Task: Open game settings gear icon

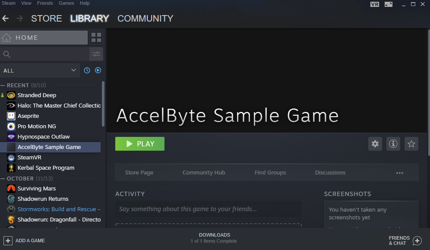Action: [375, 144]
